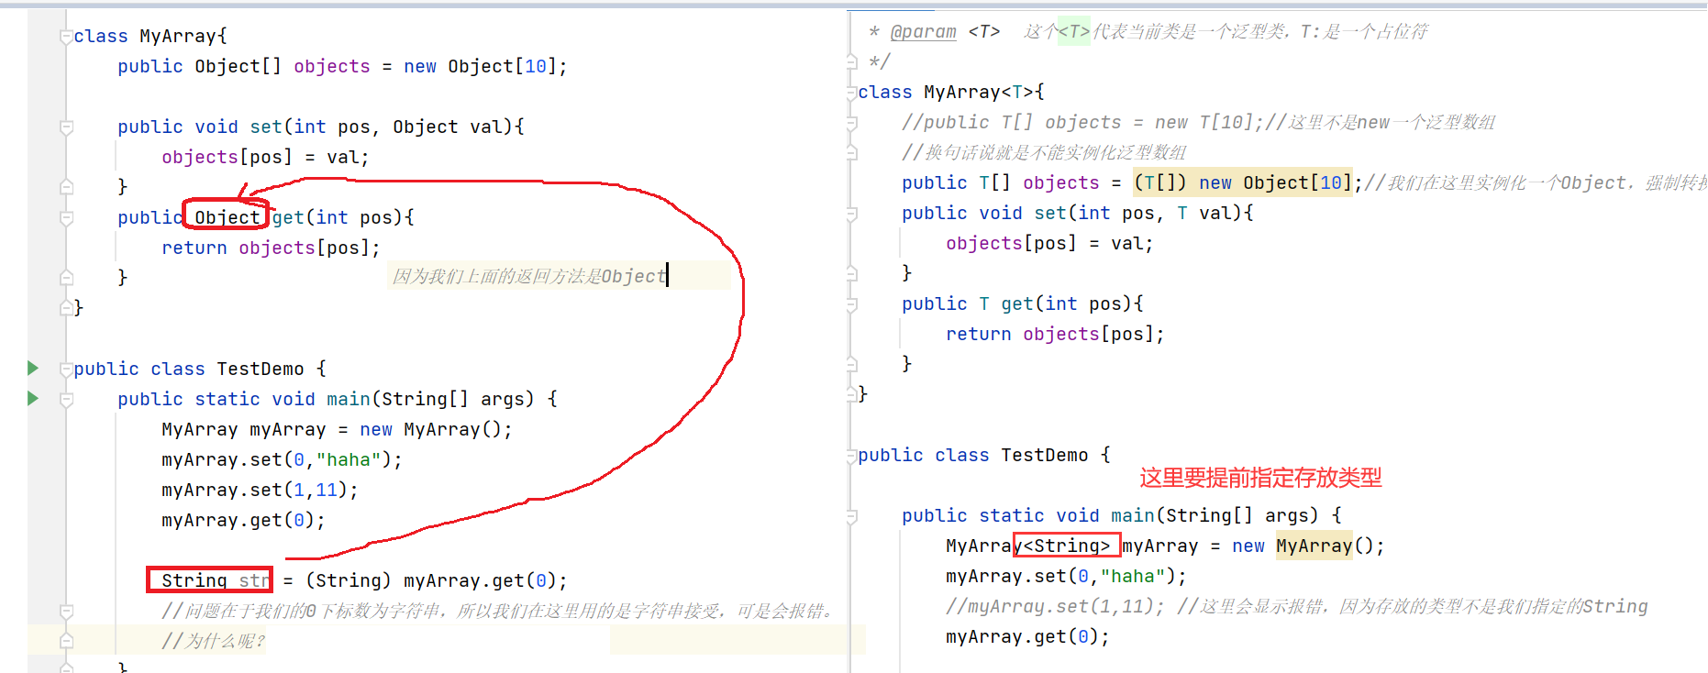
Task: Fold the left-pane Object get(int pos) method
Action: tap(66, 218)
